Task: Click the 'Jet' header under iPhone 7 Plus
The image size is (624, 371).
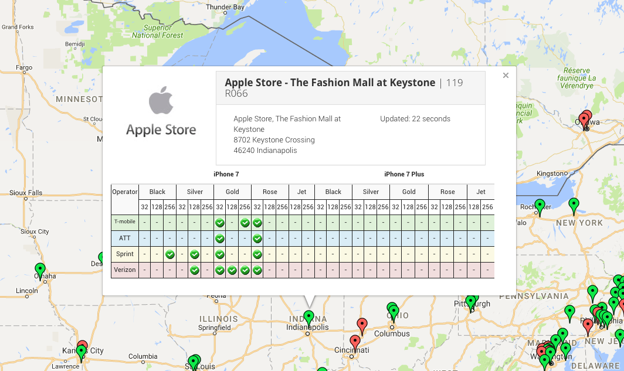Action: point(481,192)
